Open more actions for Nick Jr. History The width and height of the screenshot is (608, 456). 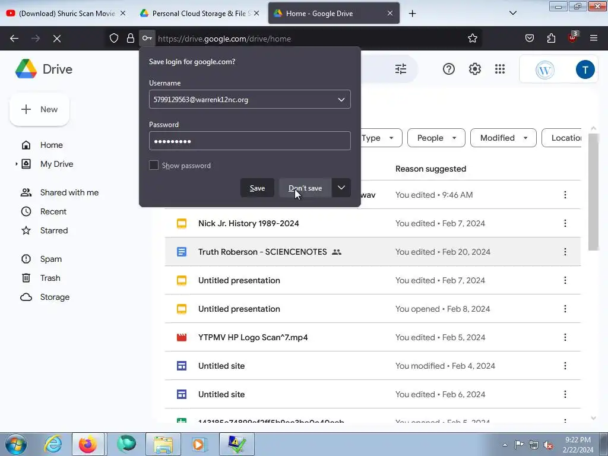(x=565, y=223)
